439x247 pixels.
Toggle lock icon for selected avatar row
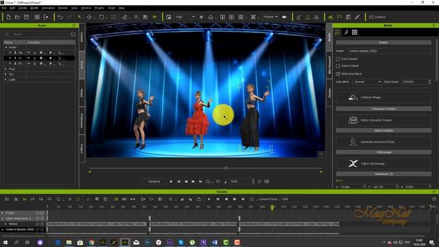[x=35, y=58]
